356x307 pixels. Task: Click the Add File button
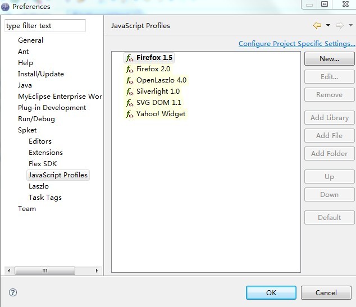tap(329, 135)
